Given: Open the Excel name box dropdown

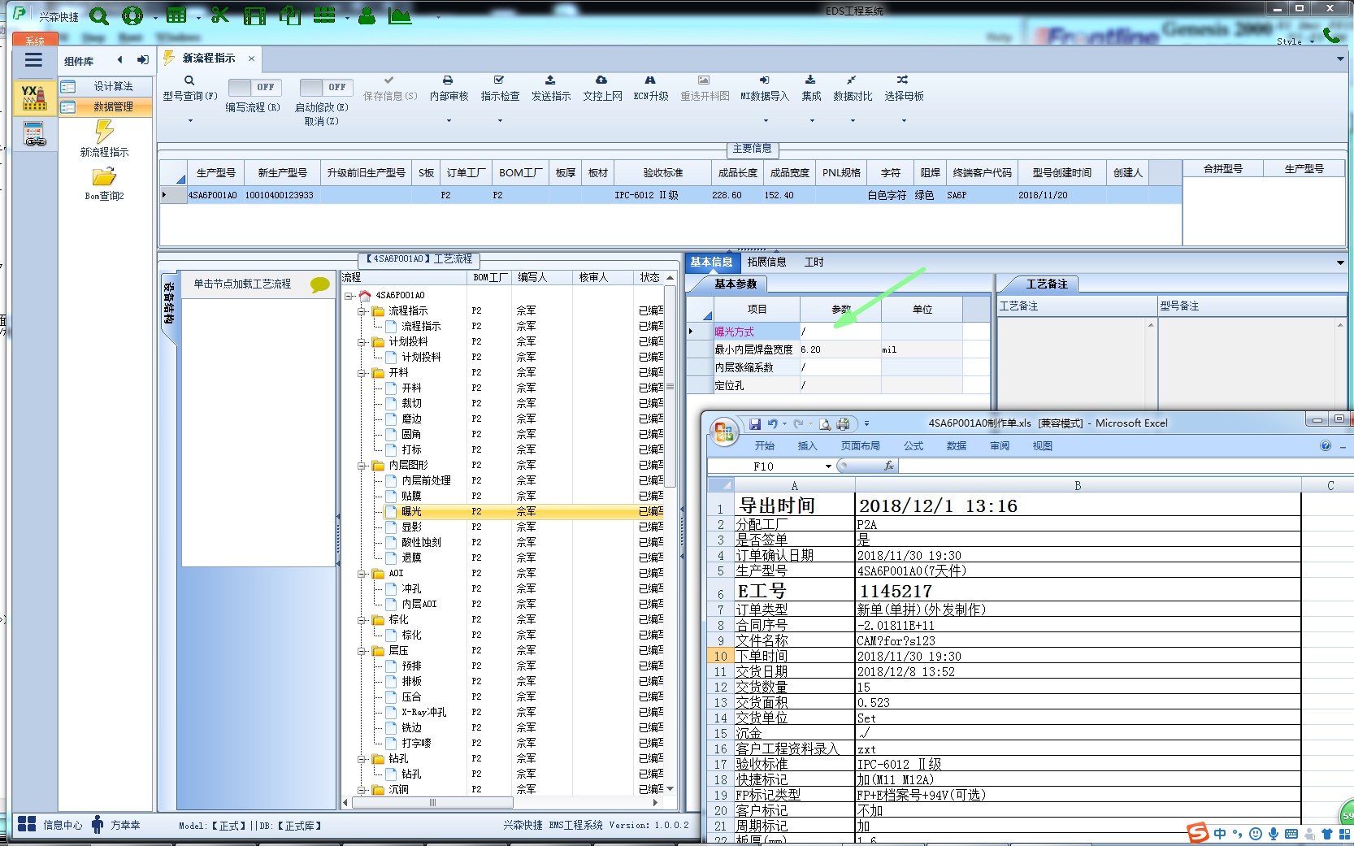Looking at the screenshot, I should [x=828, y=466].
